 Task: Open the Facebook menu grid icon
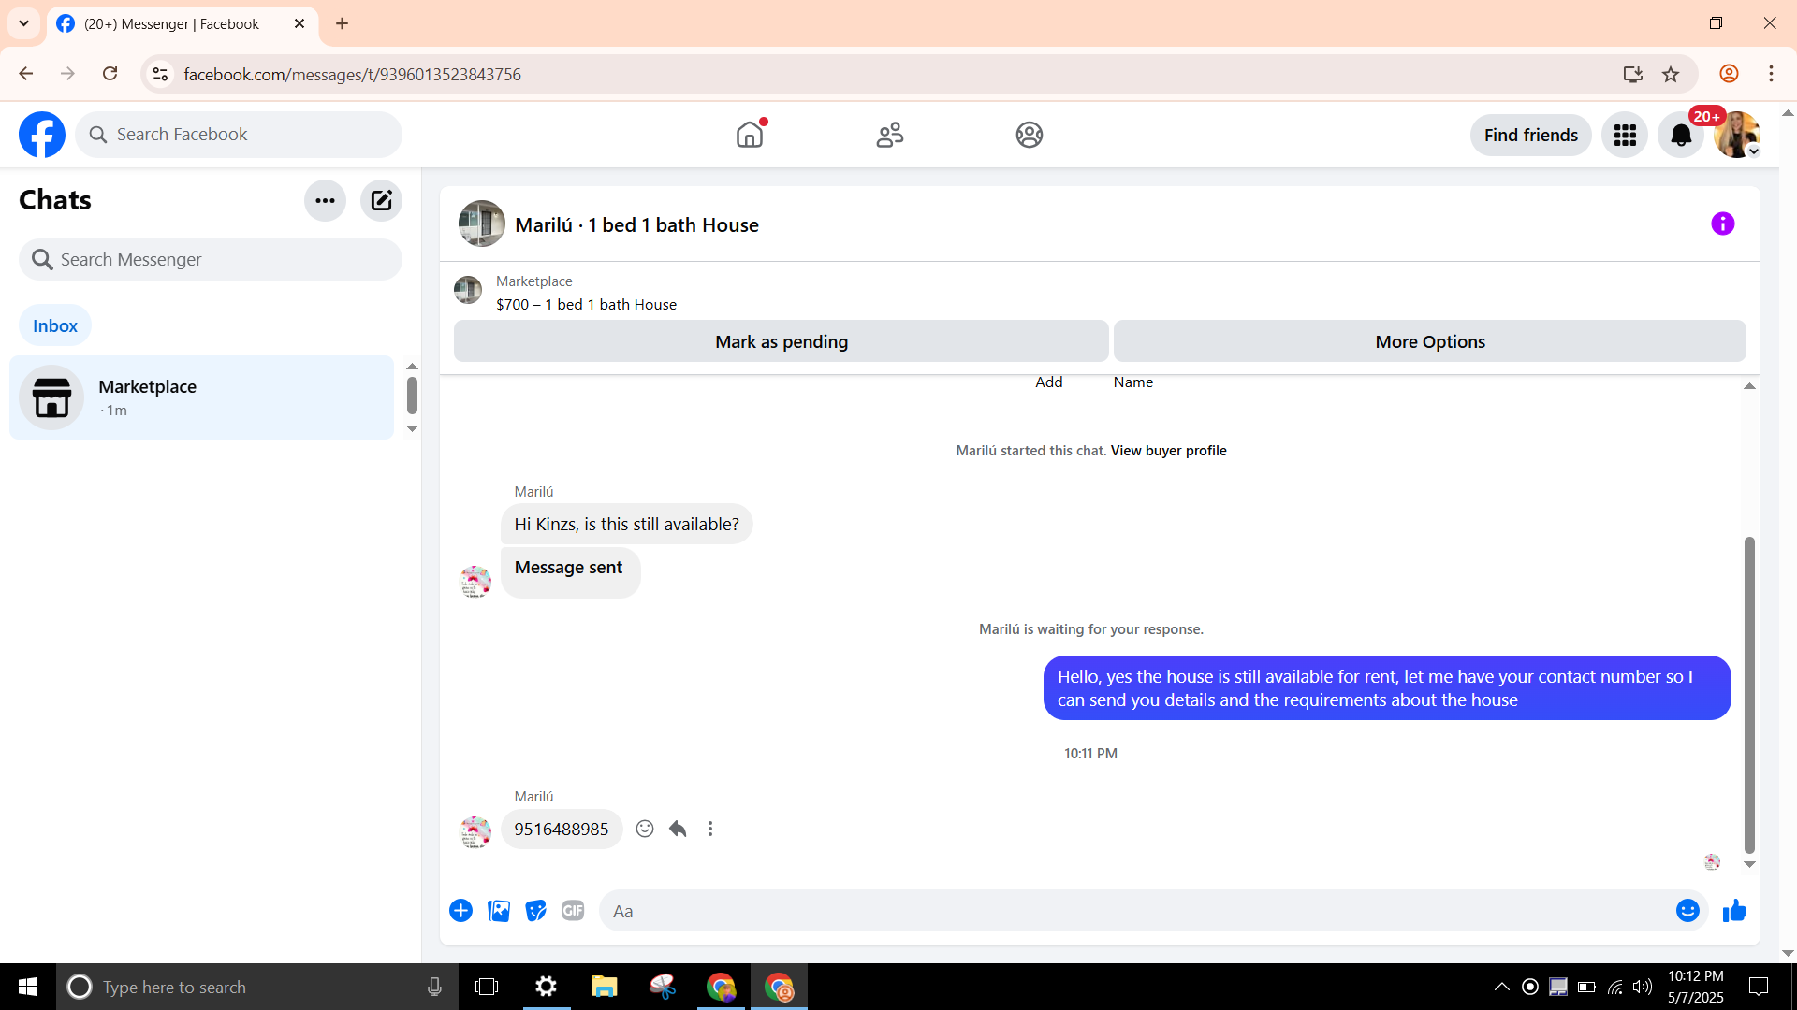[x=1625, y=136]
